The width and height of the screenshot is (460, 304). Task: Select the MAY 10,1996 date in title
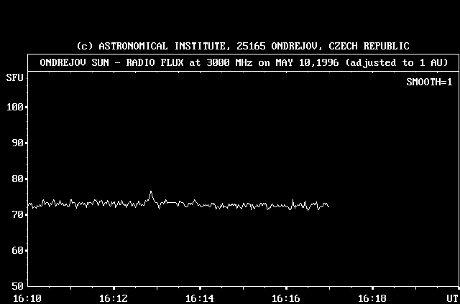click(310, 62)
